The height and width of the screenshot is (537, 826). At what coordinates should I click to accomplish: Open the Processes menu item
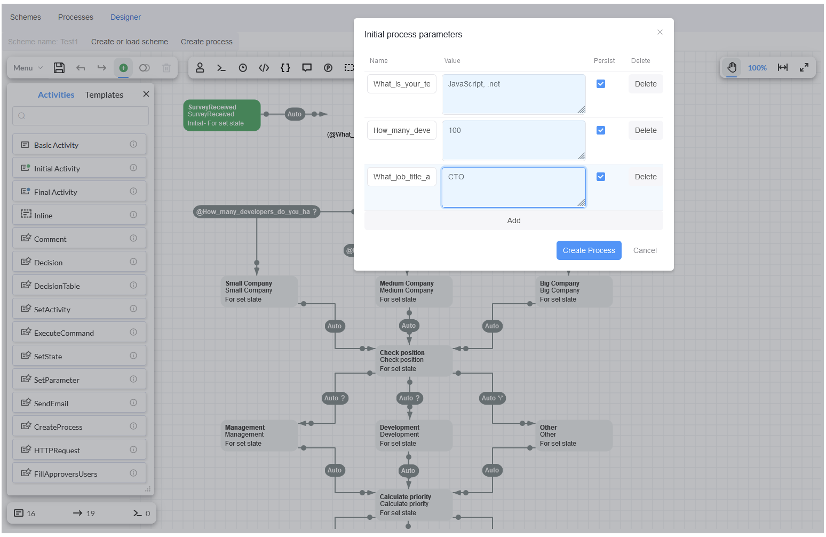(76, 17)
